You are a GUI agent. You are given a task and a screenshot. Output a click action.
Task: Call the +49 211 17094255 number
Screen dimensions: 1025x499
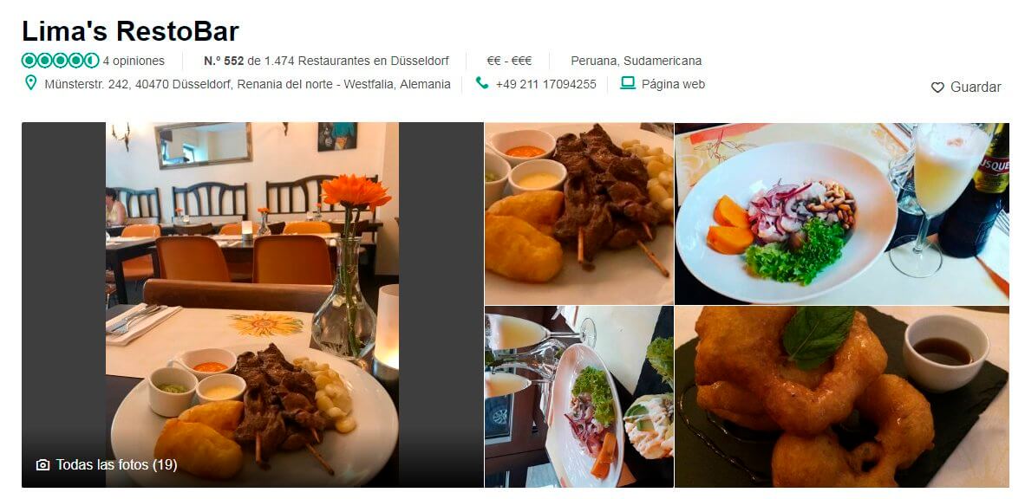(x=545, y=84)
